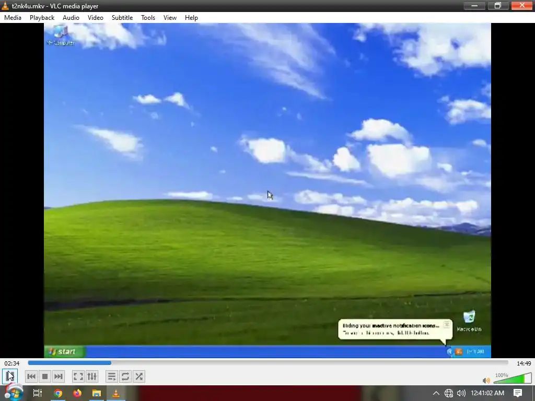Click the XP clock in the video
This screenshot has height=401, width=535.
(x=475, y=351)
